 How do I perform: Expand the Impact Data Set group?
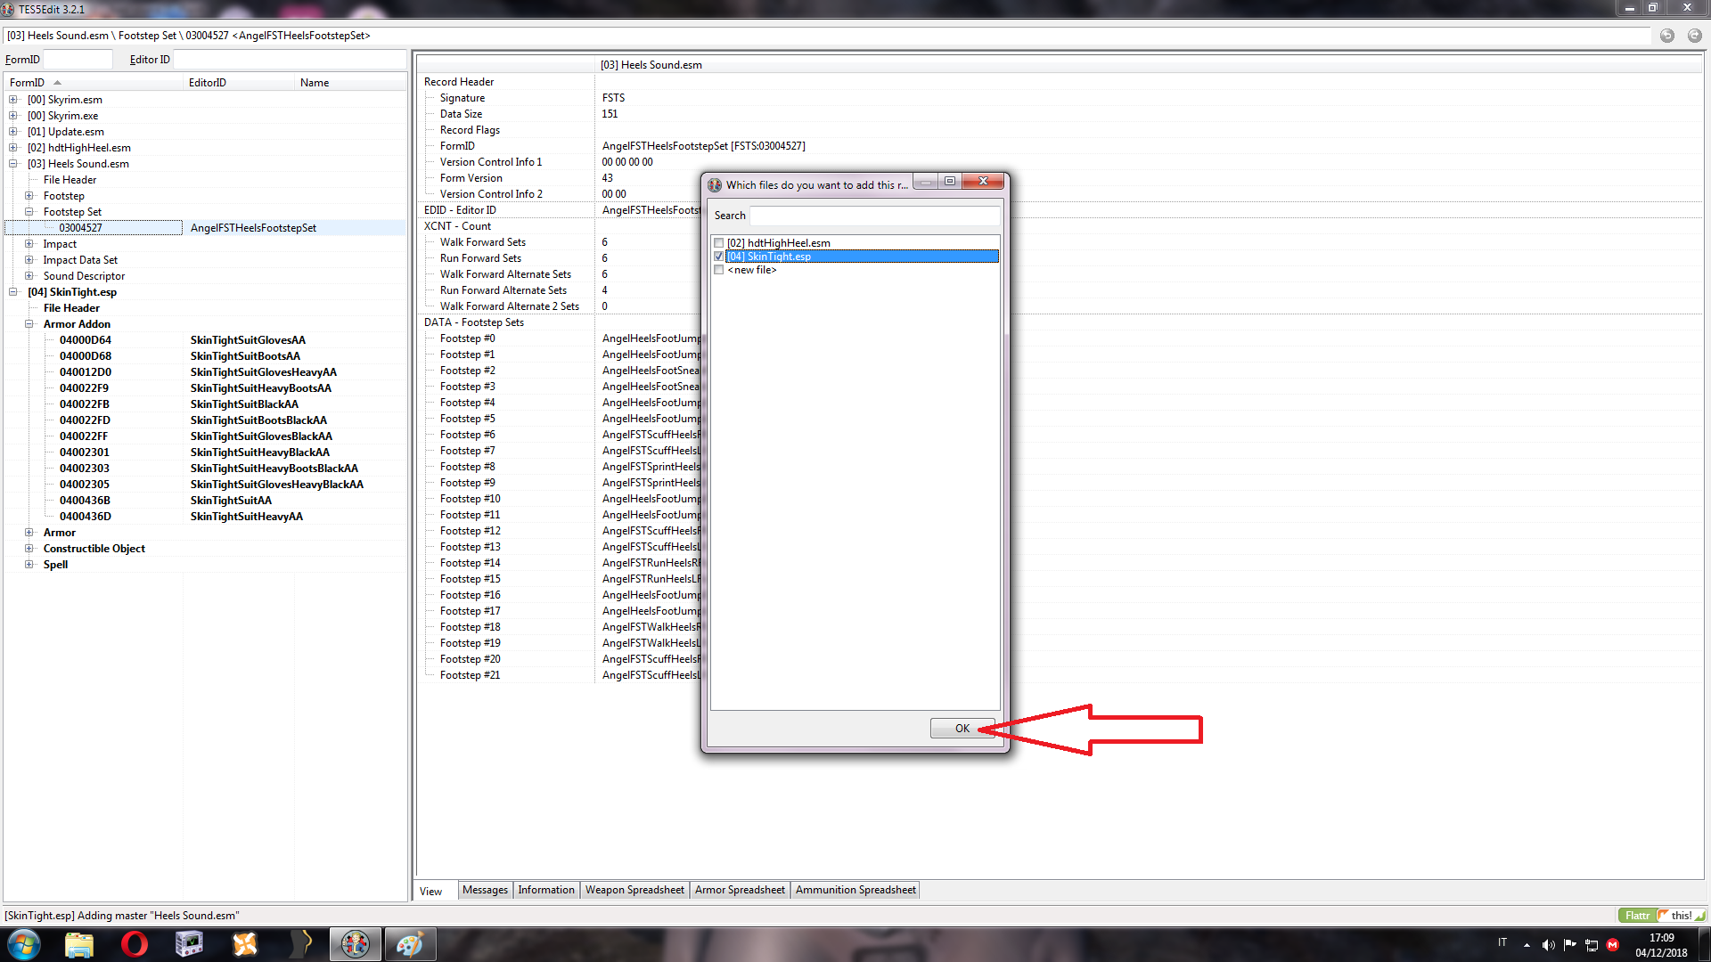tap(29, 260)
